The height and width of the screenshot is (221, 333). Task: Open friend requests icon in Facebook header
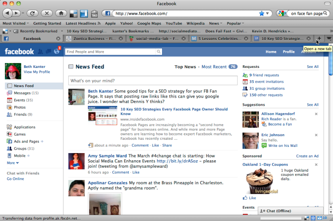pyautogui.click(x=40, y=51)
